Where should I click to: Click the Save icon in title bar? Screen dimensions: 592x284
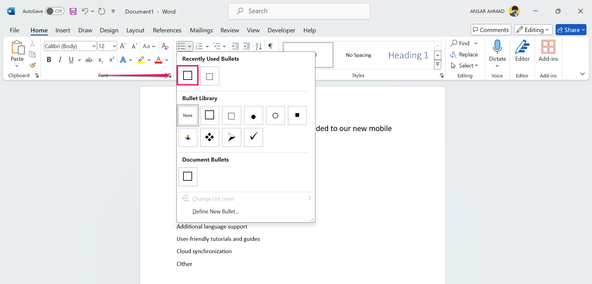click(x=73, y=11)
